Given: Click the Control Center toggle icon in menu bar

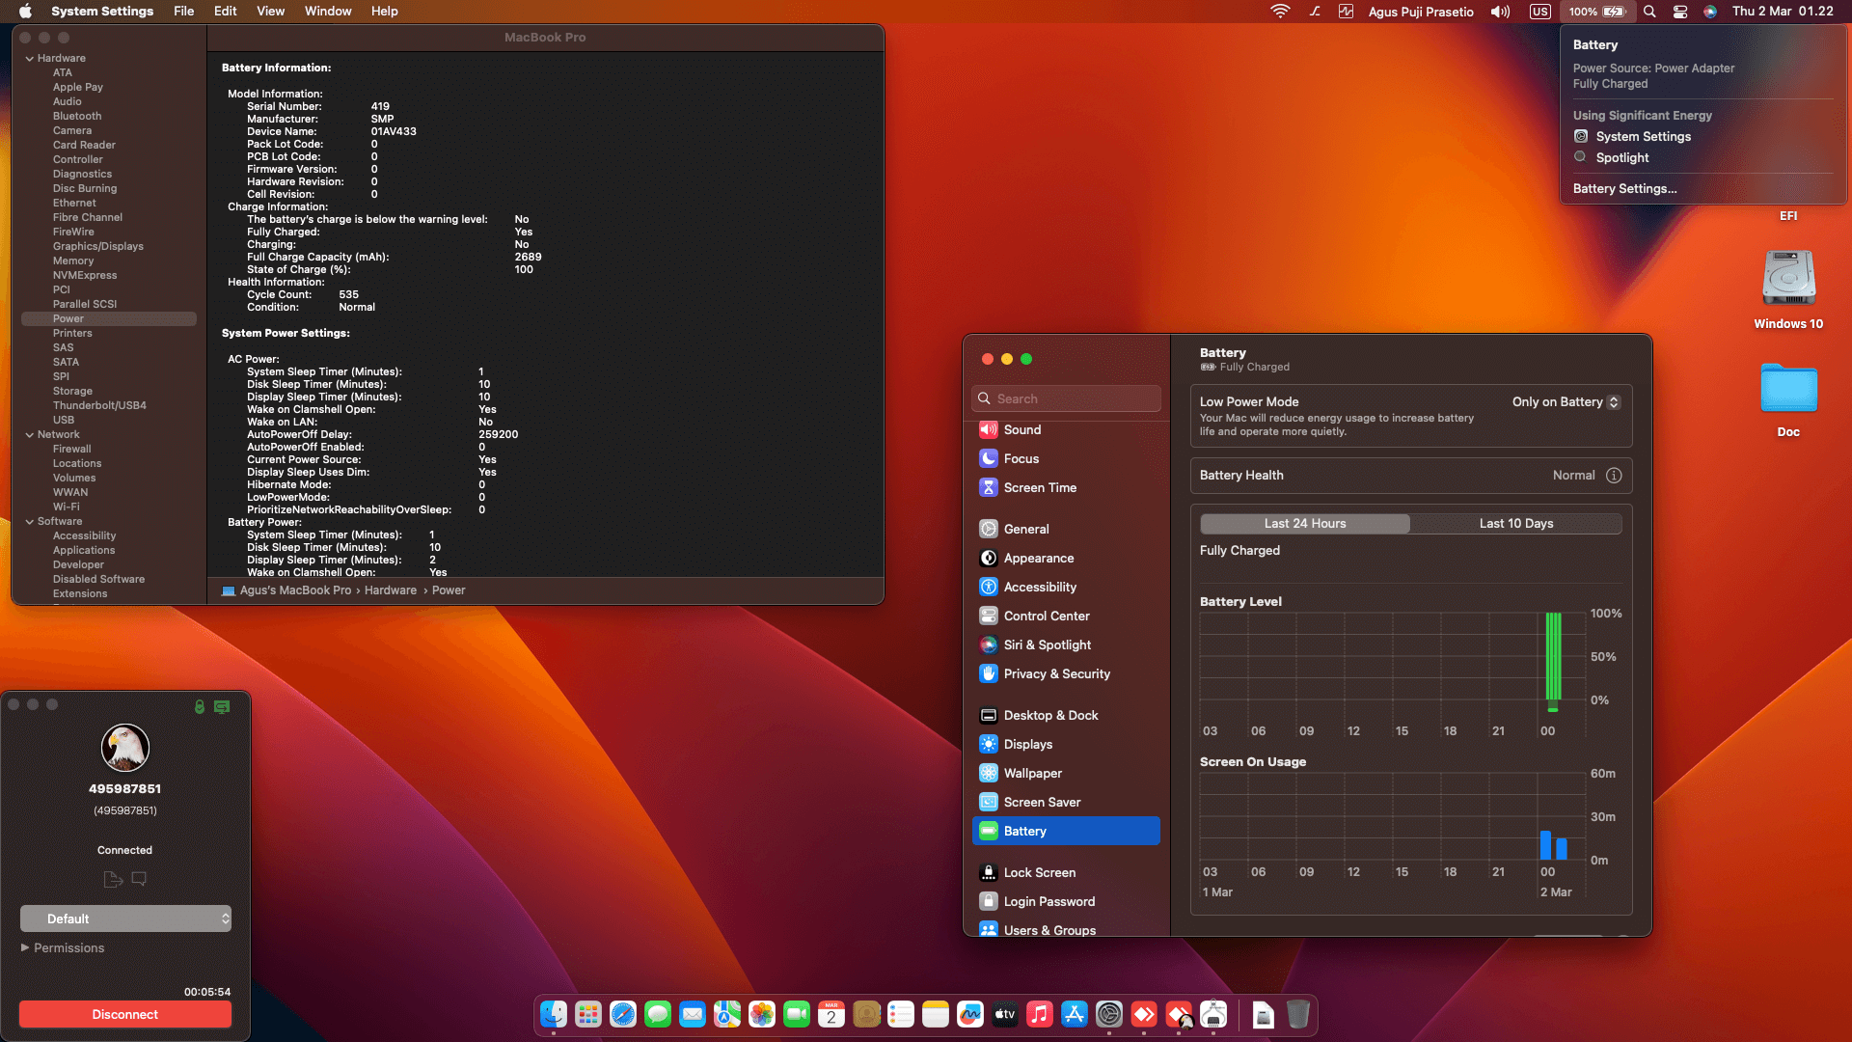Looking at the screenshot, I should point(1680,12).
